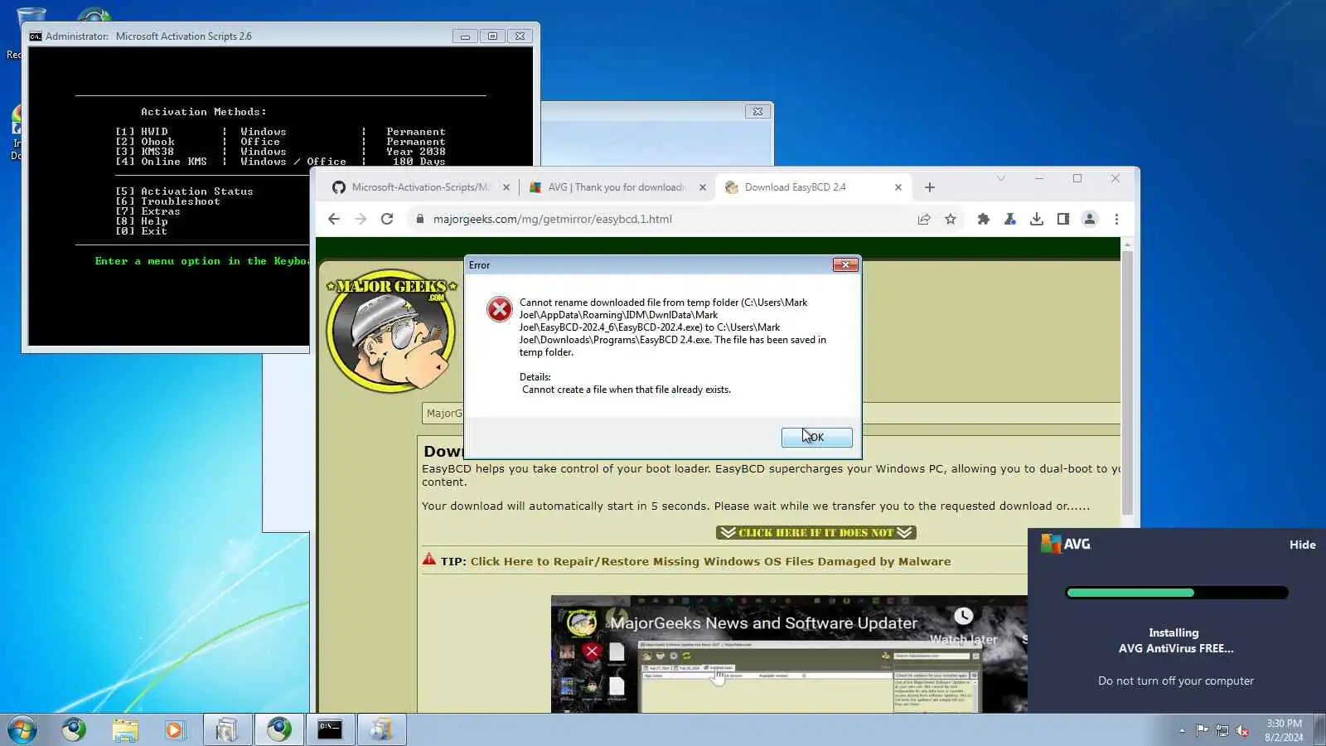
Task: Open the clock showing 3:30 PM
Action: [x=1284, y=730]
